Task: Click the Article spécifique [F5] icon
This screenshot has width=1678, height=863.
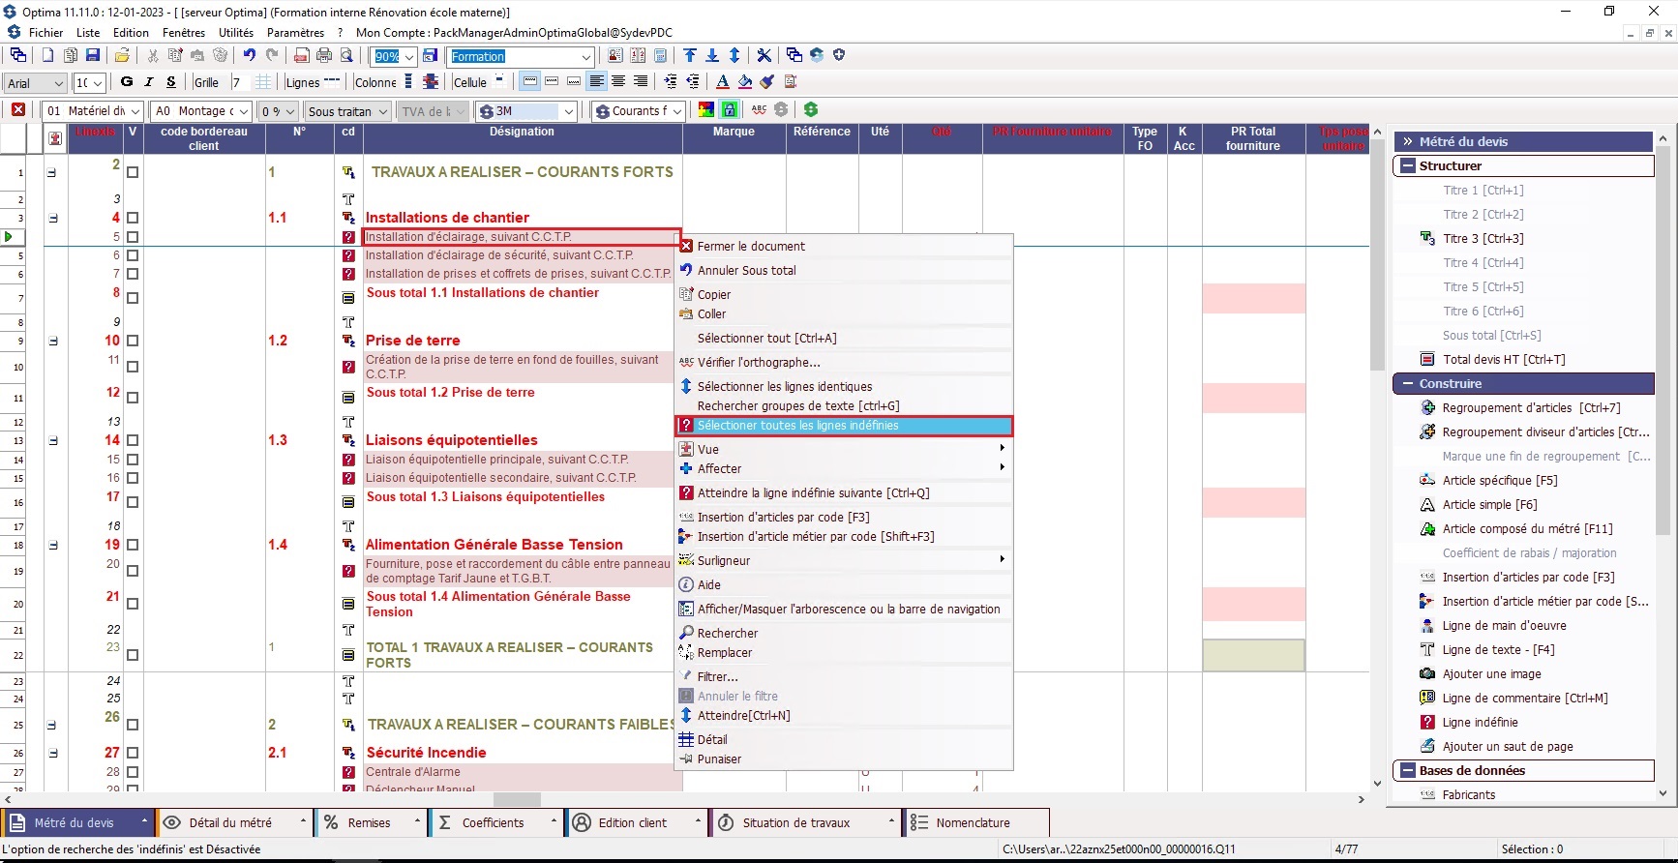Action: [x=1427, y=481]
